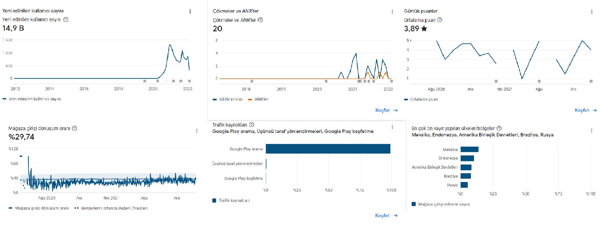Show help for Ortalama puan
The height and width of the screenshot is (226, 603).
pyautogui.click(x=440, y=20)
